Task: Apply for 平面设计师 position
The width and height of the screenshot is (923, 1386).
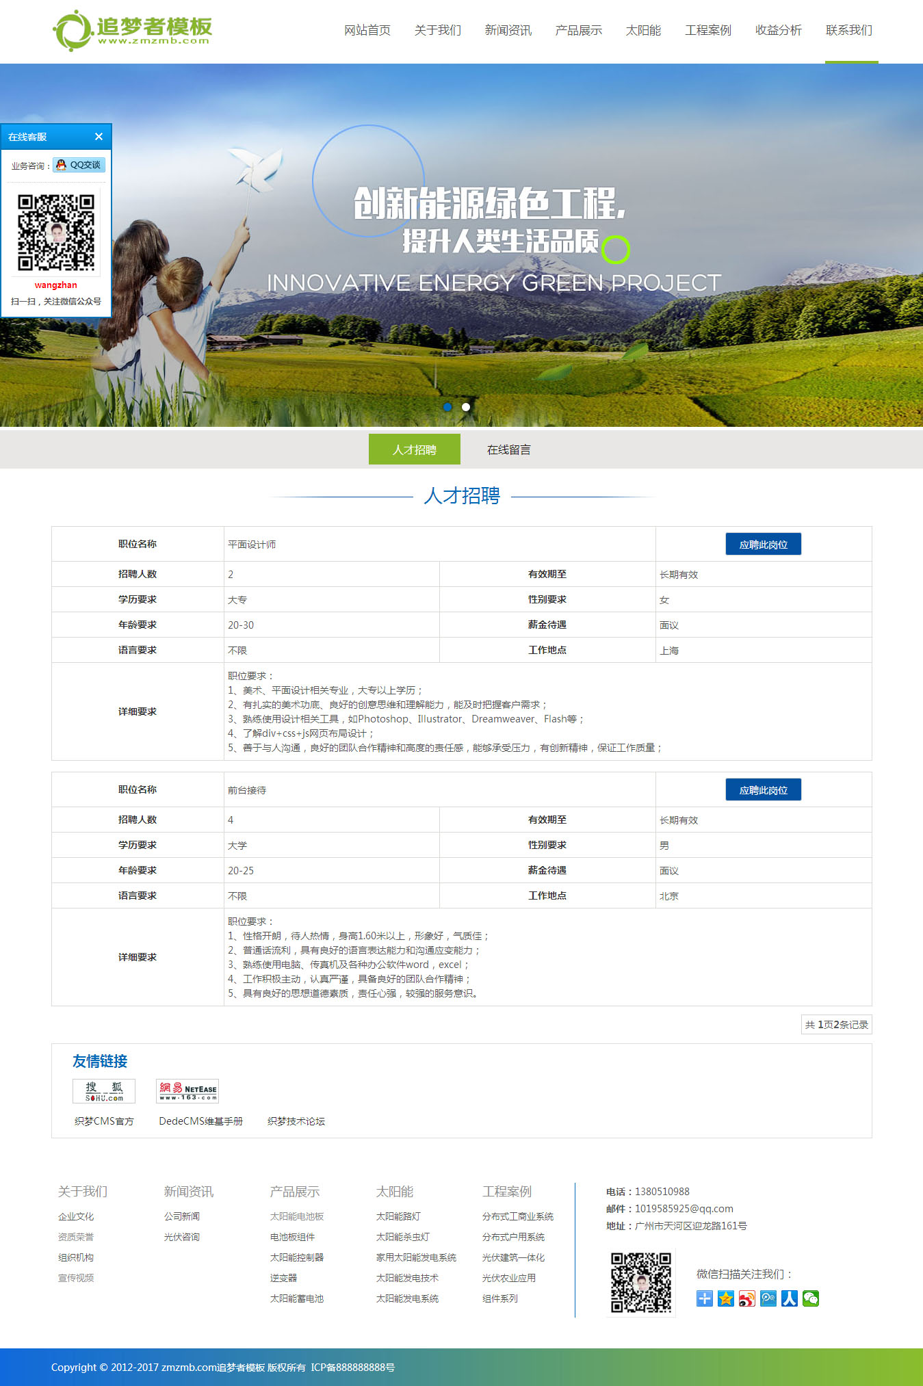Action: point(763,545)
